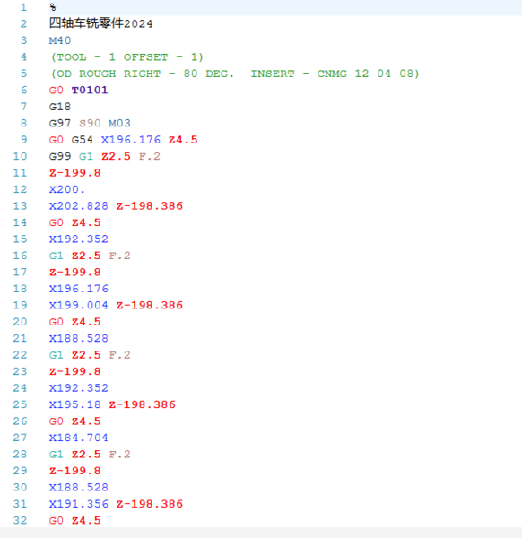Click line number 12 in the gutter
The width and height of the screenshot is (522, 538).
20,189
